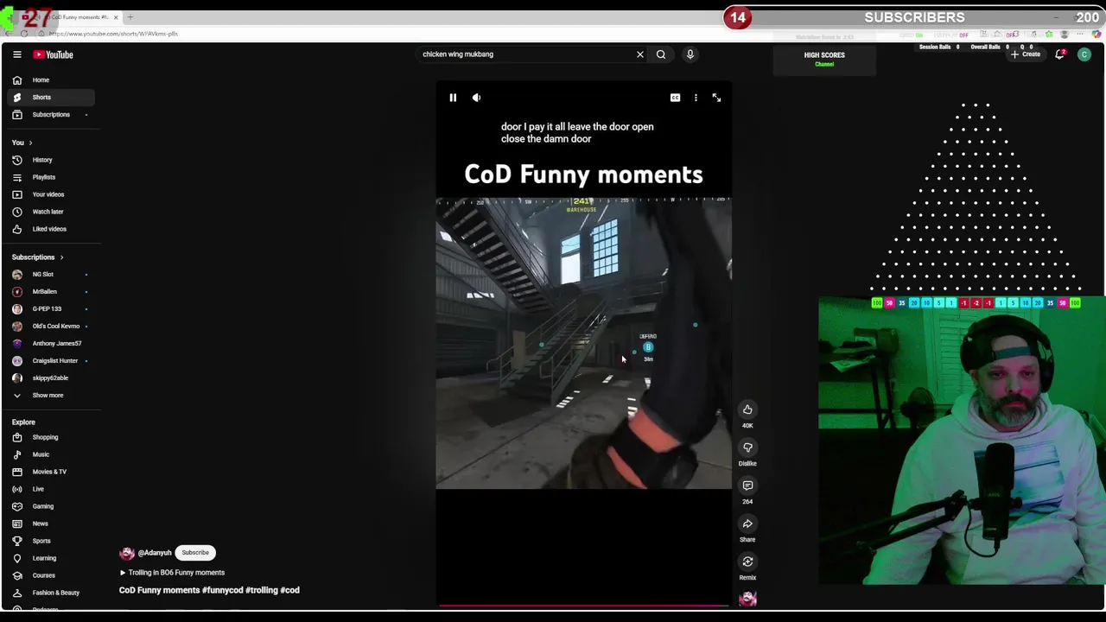The width and height of the screenshot is (1106, 622).
Task: Dislike the Short with thumbs down
Action: [747, 447]
